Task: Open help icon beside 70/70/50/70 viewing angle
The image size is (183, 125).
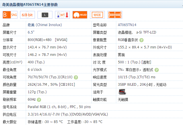Action: (76, 77)
